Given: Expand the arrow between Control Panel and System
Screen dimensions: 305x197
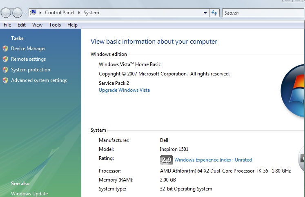Looking at the screenshot, I should pos(79,13).
